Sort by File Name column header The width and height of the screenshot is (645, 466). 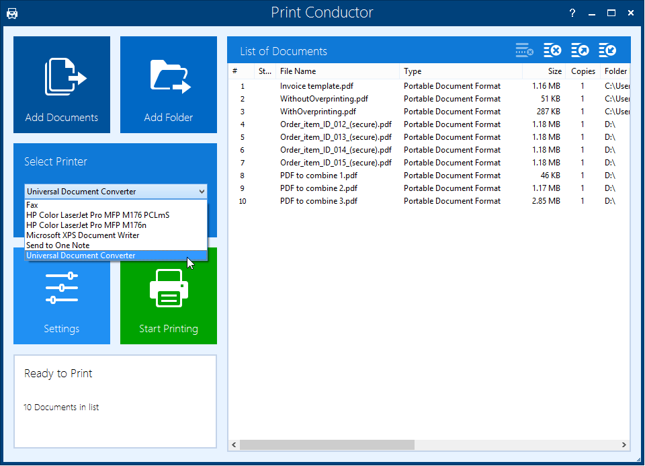click(337, 71)
